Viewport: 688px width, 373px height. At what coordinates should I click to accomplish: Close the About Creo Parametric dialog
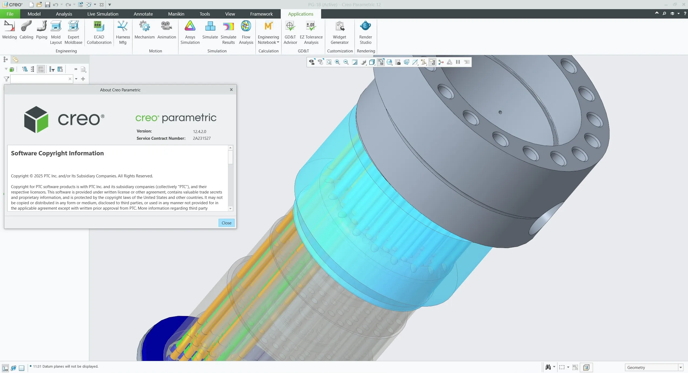[226, 223]
